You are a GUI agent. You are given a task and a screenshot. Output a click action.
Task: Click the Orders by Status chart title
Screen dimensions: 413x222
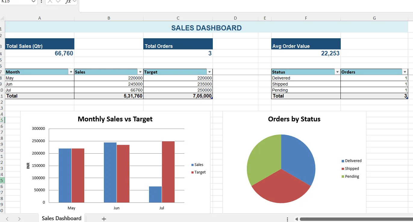point(294,119)
